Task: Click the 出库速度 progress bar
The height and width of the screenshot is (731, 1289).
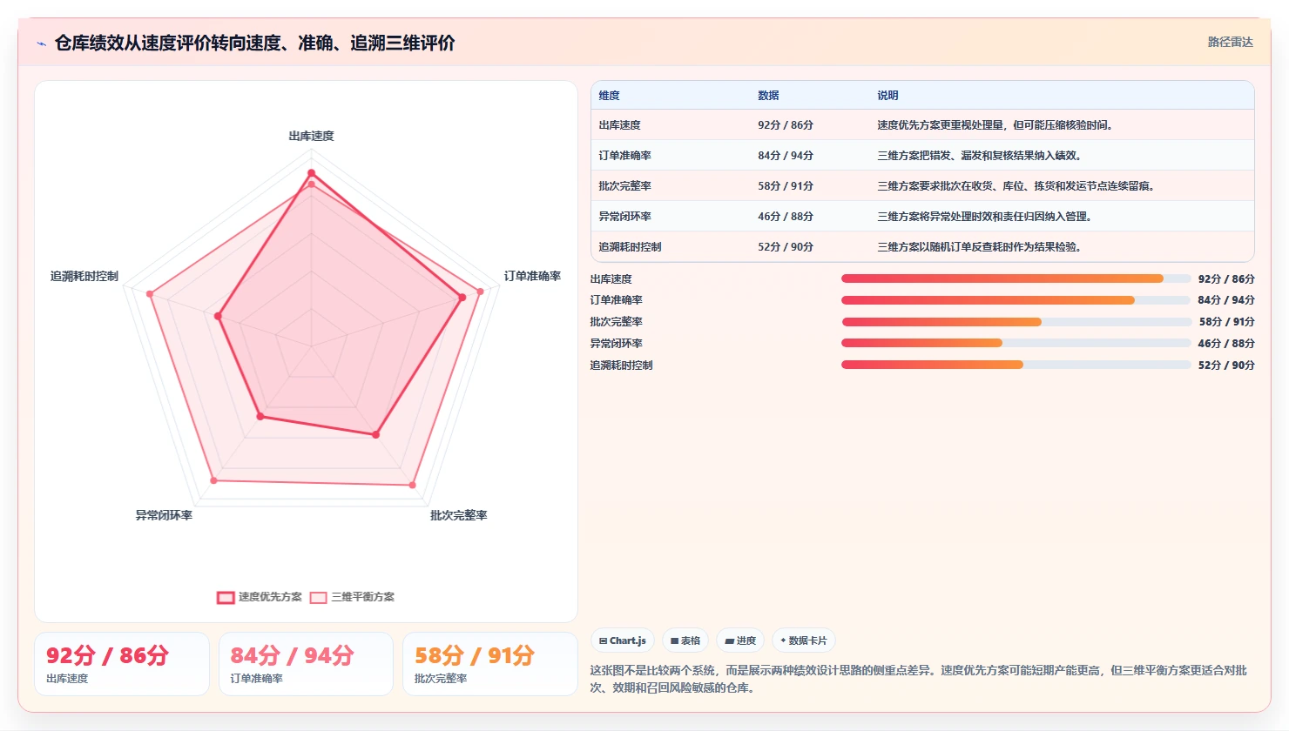Action: pyautogui.click(x=1016, y=278)
